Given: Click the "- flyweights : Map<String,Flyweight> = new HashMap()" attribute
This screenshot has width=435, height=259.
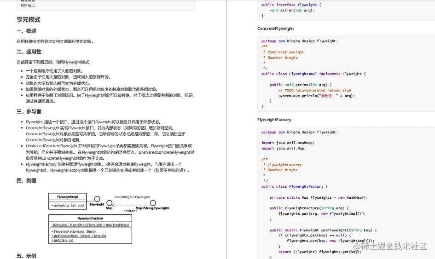Looking at the screenshot, I should 90,225.
